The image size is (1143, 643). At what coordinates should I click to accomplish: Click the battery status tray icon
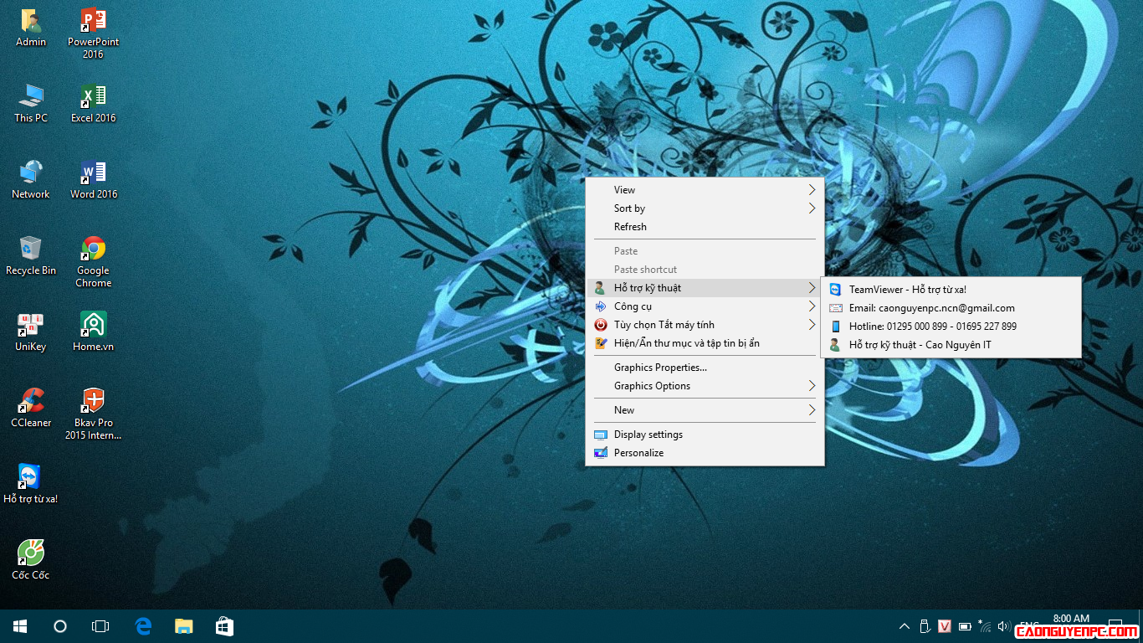(965, 626)
